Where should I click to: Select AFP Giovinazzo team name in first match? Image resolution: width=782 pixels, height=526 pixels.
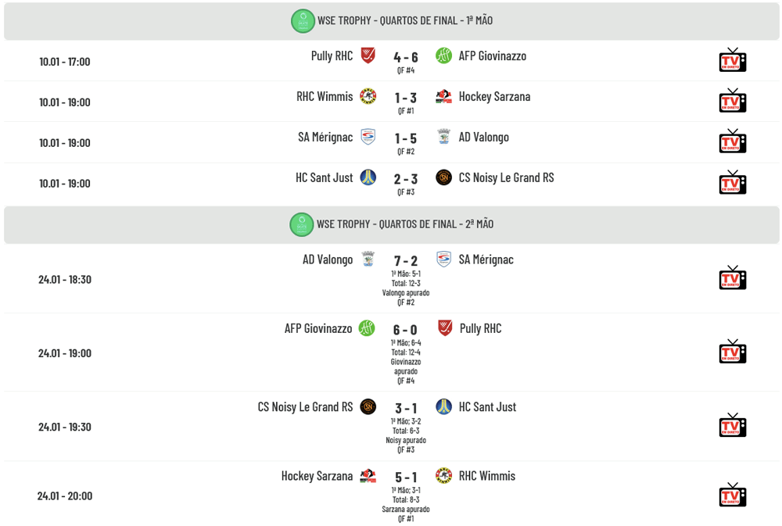click(493, 55)
